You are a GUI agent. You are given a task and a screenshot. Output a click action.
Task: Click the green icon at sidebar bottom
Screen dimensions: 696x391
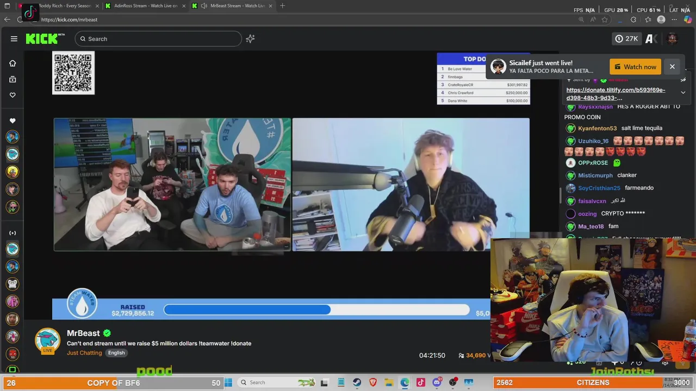(x=13, y=370)
